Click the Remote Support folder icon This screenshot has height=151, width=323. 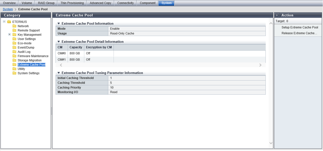click(x=14, y=30)
